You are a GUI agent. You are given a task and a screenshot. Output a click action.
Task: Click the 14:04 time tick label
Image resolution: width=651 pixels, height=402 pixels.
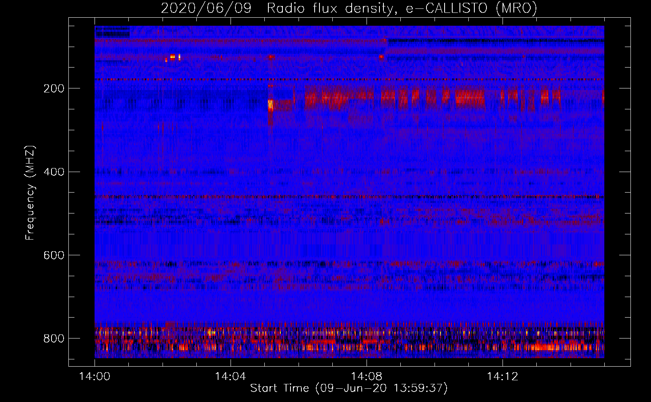(x=230, y=377)
